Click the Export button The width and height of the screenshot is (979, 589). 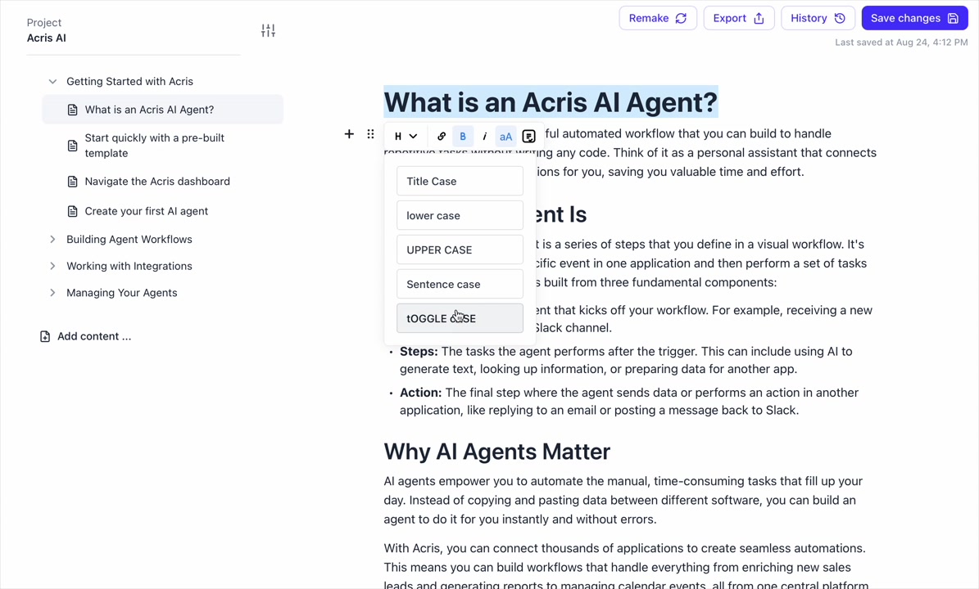click(x=738, y=18)
